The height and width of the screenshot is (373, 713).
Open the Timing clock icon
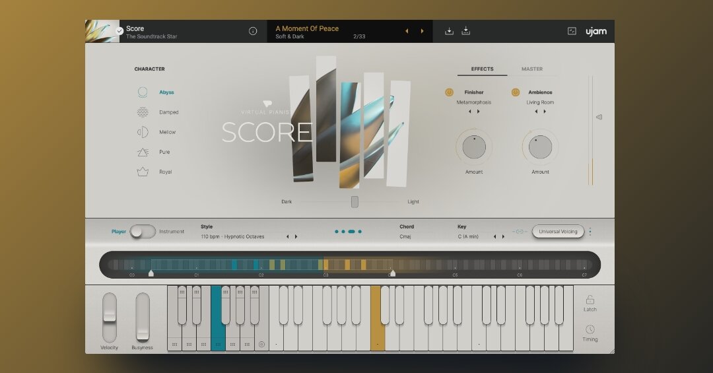coord(590,329)
